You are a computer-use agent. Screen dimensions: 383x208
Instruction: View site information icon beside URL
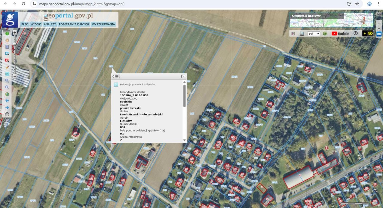tap(34, 4)
